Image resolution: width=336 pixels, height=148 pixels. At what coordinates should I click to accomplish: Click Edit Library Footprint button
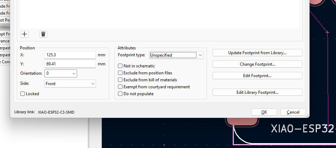click(x=257, y=92)
